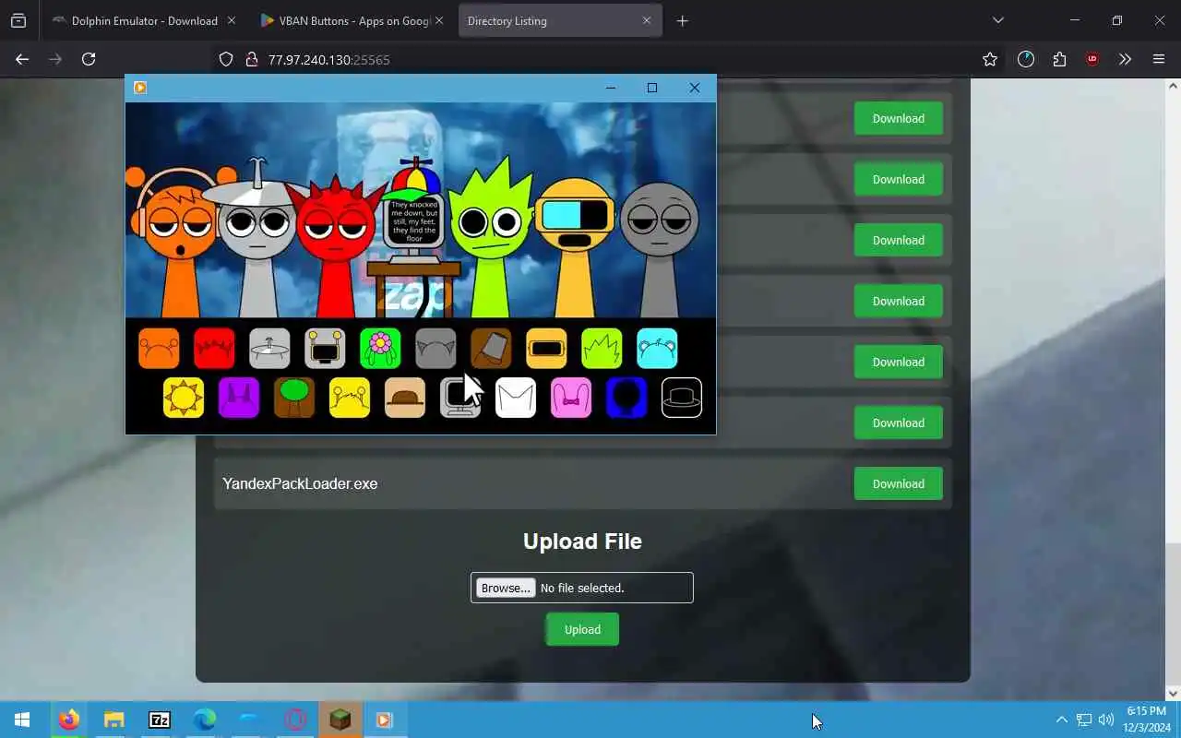1181x738 pixels.
Task: Pick the lime green spiky hair icon
Action: (x=602, y=349)
